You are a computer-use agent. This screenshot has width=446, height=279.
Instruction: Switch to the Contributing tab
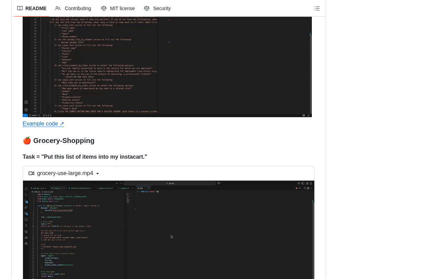tap(73, 8)
